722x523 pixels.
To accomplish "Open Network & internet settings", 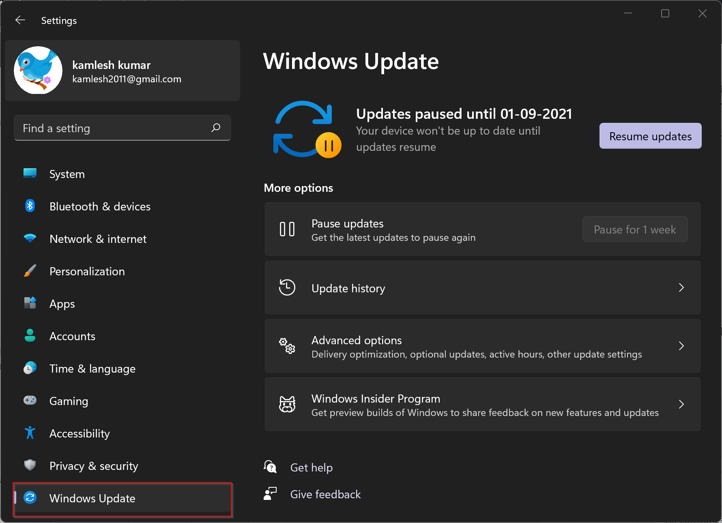I will coord(122,239).
